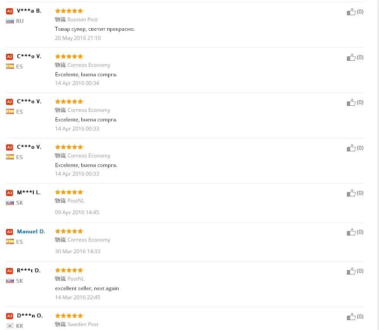Click the A3 badge next to Manuel D.

tap(10, 232)
